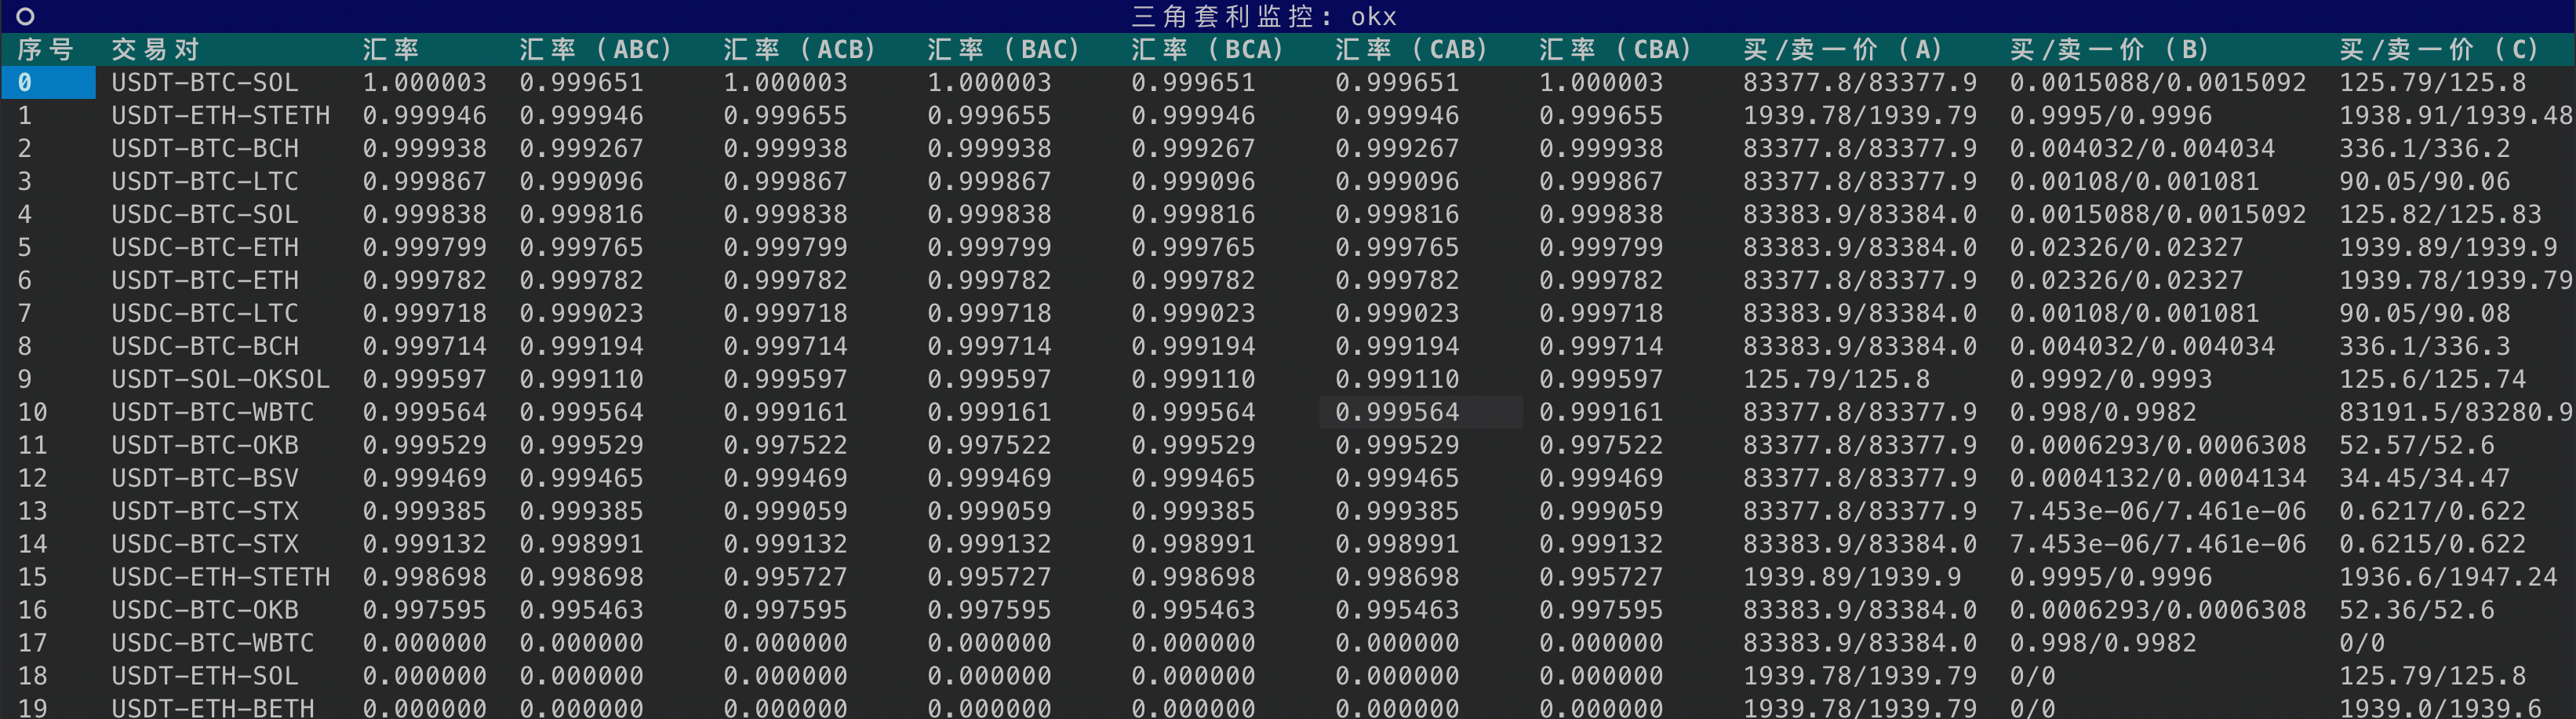2576x719 pixels.
Task: Select the USDC-BTC-WBTC trading pair
Action: coord(213,643)
